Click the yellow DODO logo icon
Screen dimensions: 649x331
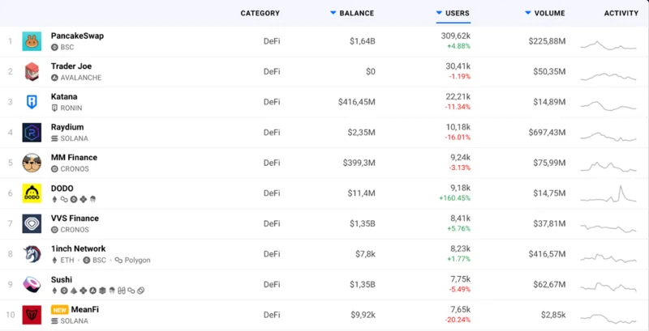tap(32, 193)
